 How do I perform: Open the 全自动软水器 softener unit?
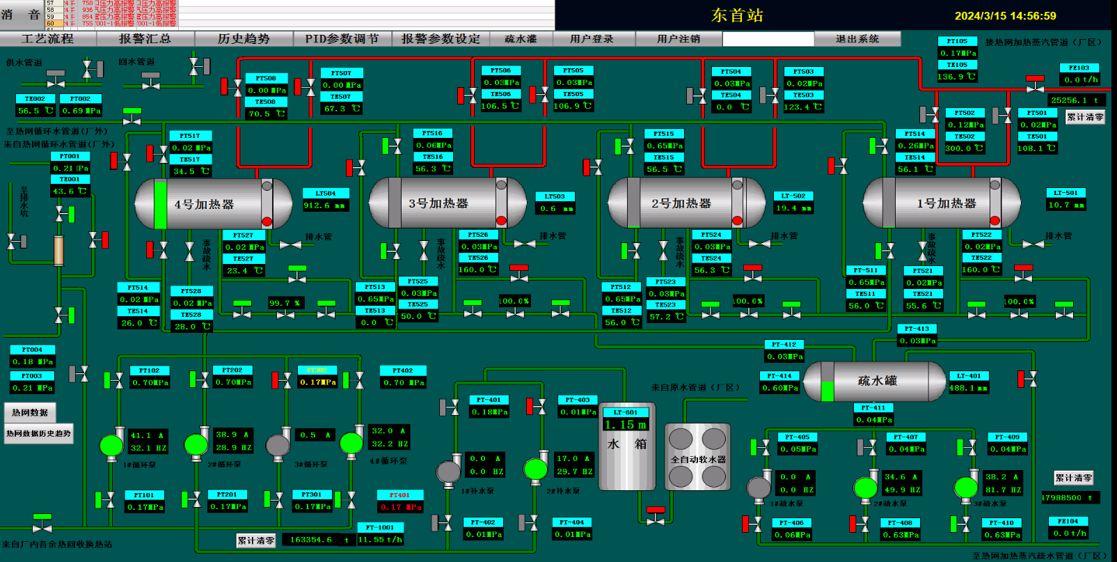click(697, 458)
